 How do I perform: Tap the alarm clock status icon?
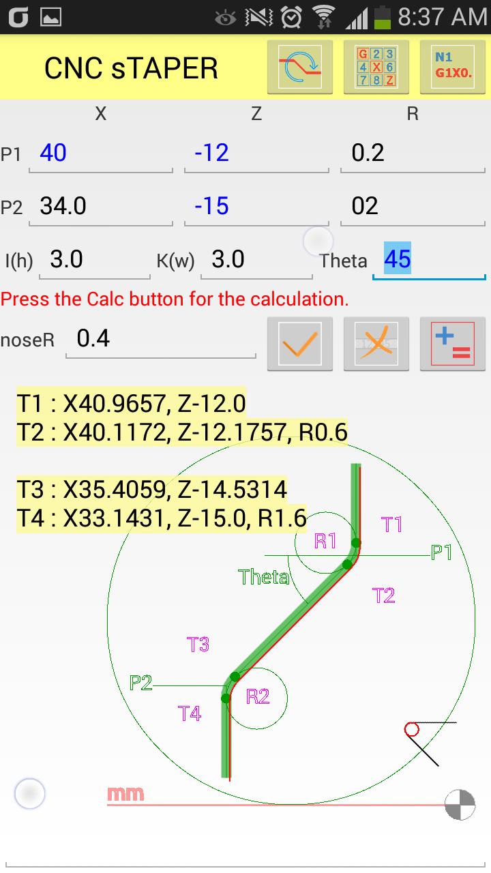(x=291, y=18)
